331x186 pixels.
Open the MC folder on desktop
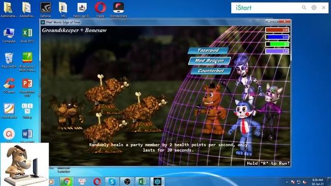click(63, 9)
